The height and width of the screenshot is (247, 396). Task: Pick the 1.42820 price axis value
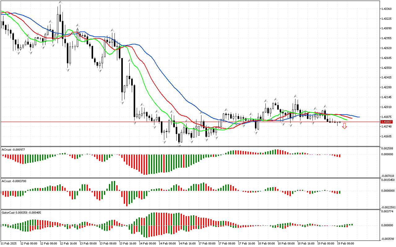click(x=387, y=48)
